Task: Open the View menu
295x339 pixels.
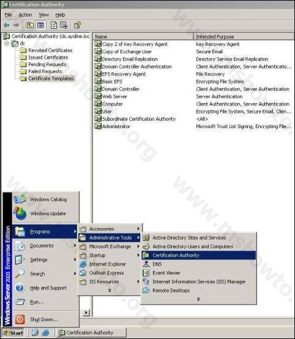Action: pyautogui.click(x=44, y=15)
